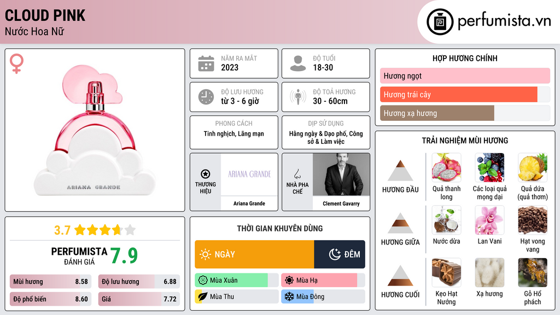The image size is (560, 315).
Task: Click the calendar icon beside Năm Ra Mắt
Action: pos(206,63)
